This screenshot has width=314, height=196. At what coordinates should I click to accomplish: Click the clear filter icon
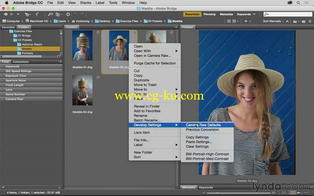[x=59, y=187]
